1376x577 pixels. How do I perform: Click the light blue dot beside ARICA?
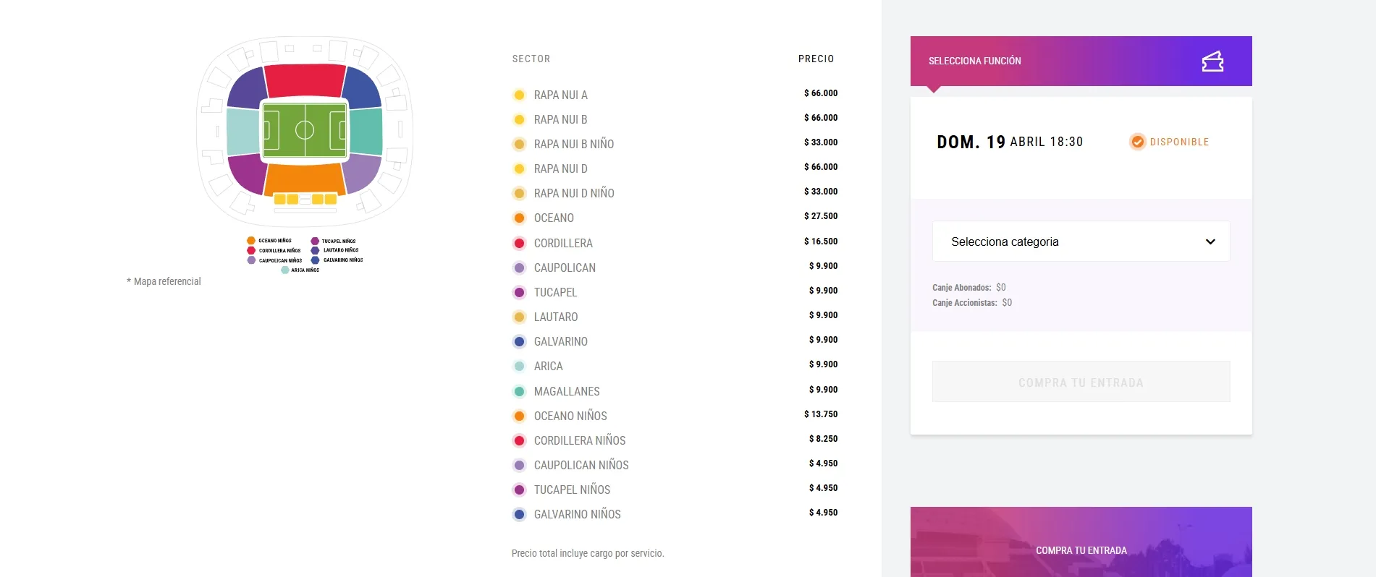click(x=519, y=366)
